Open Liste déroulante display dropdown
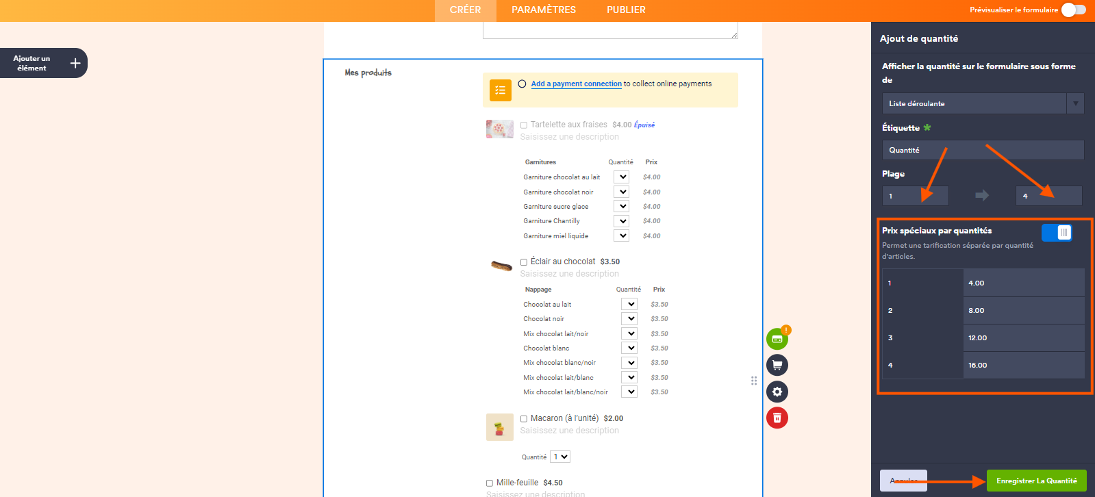Viewport: 1095px width, 497px height. point(983,103)
